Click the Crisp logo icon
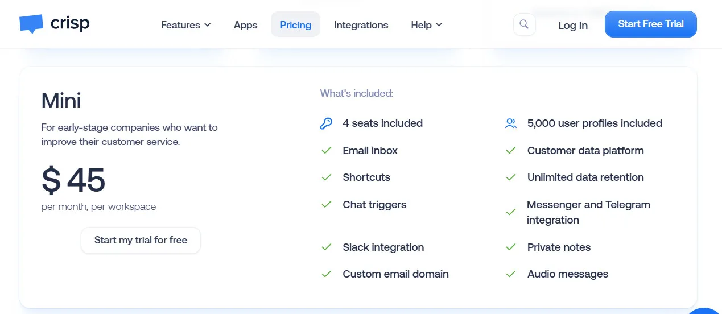The width and height of the screenshot is (722, 314). [x=31, y=24]
